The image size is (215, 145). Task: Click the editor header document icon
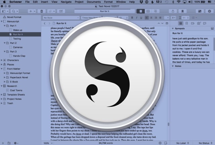coord(54,23)
